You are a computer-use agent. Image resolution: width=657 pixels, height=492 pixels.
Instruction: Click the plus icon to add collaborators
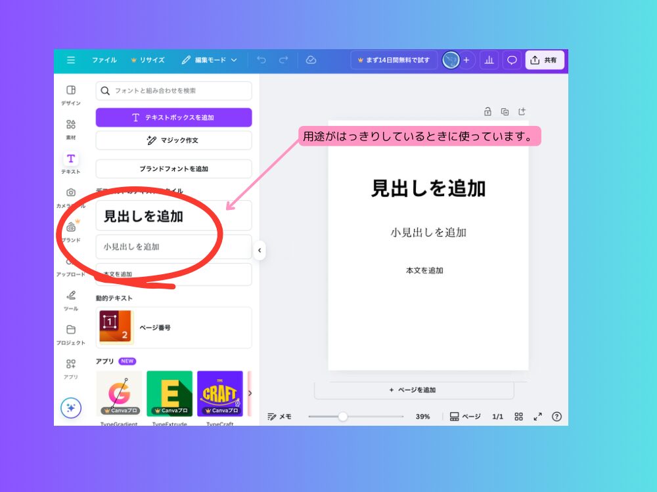pyautogui.click(x=466, y=60)
